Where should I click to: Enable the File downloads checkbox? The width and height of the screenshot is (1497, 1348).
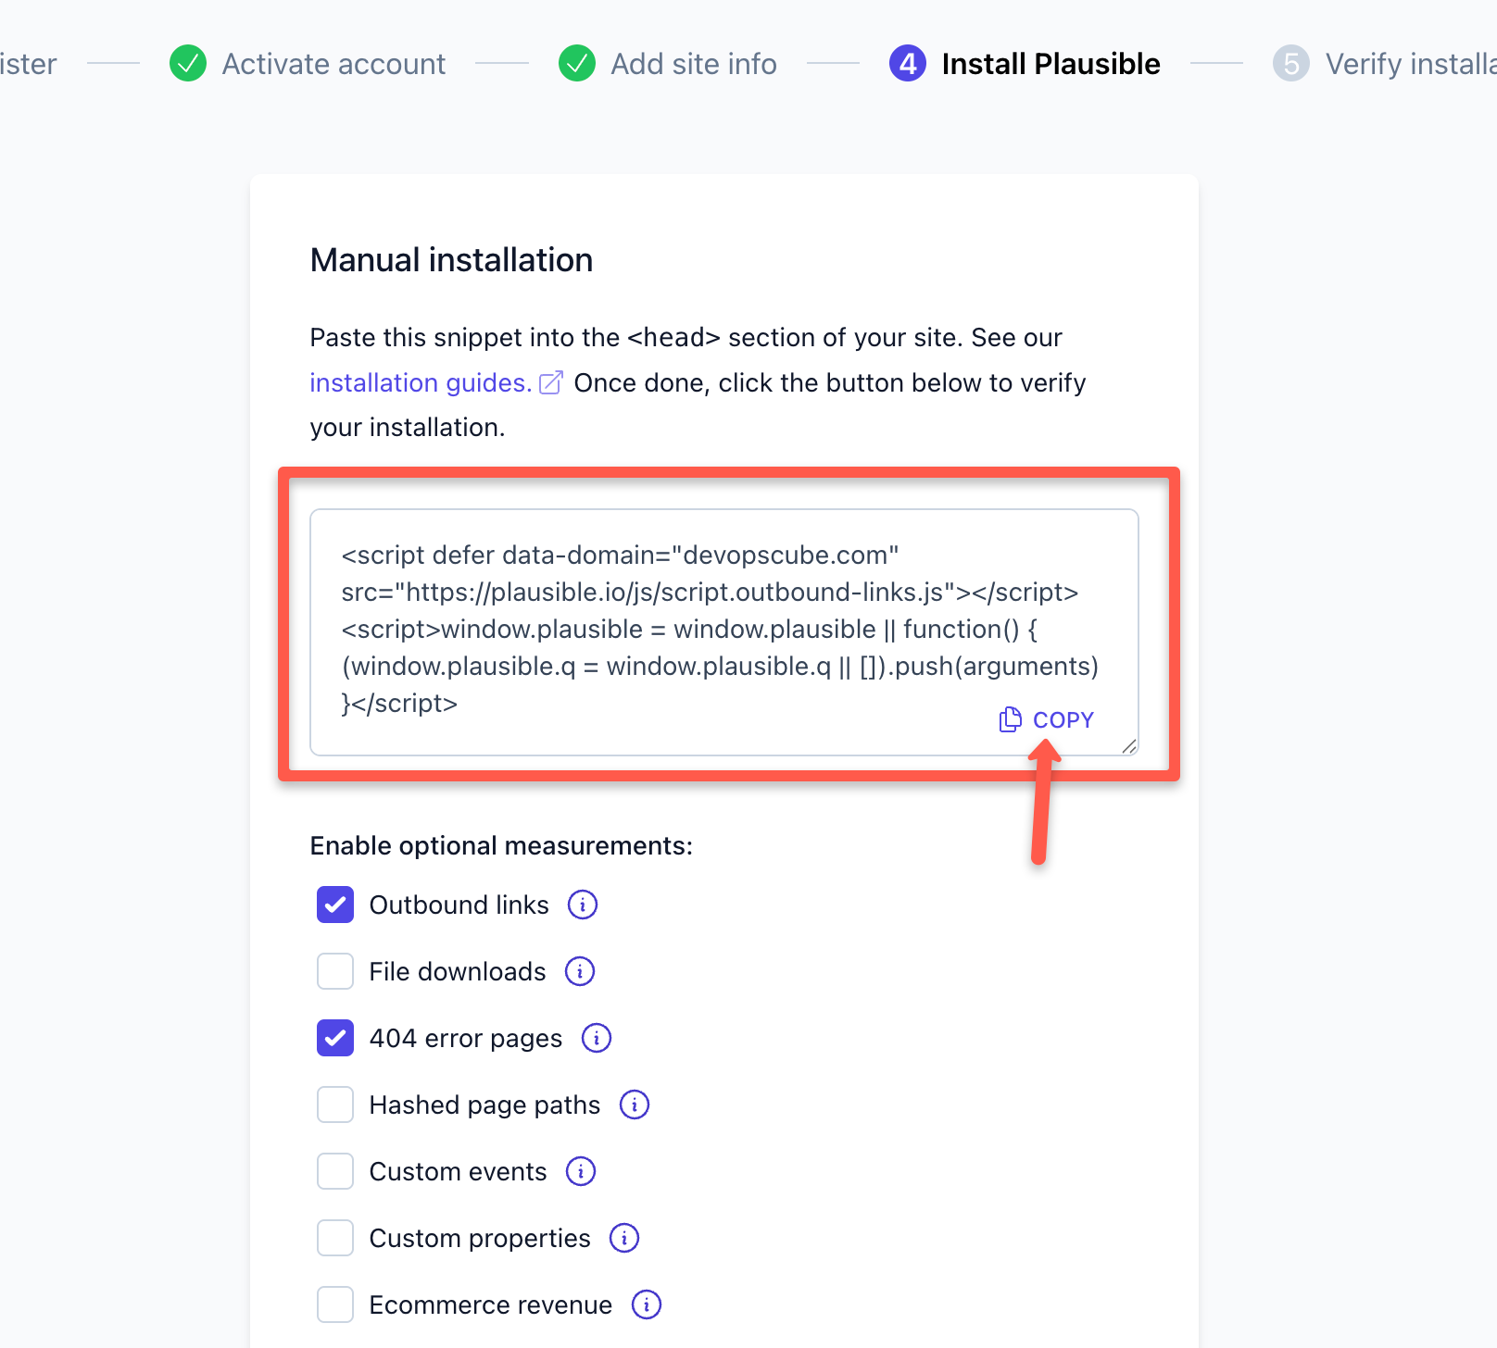[334, 971]
